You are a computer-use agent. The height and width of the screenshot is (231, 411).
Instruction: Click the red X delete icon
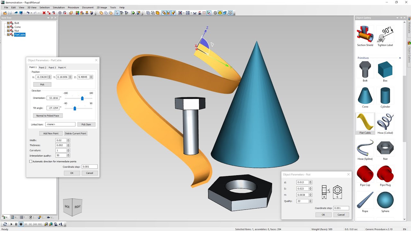coord(44,13)
